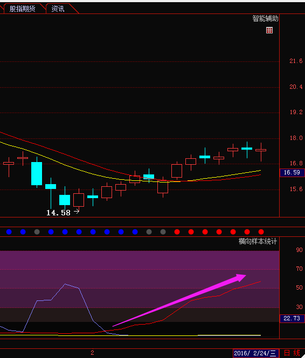
Task: Click the large cyan candlestick body
Action: pos(37,173)
